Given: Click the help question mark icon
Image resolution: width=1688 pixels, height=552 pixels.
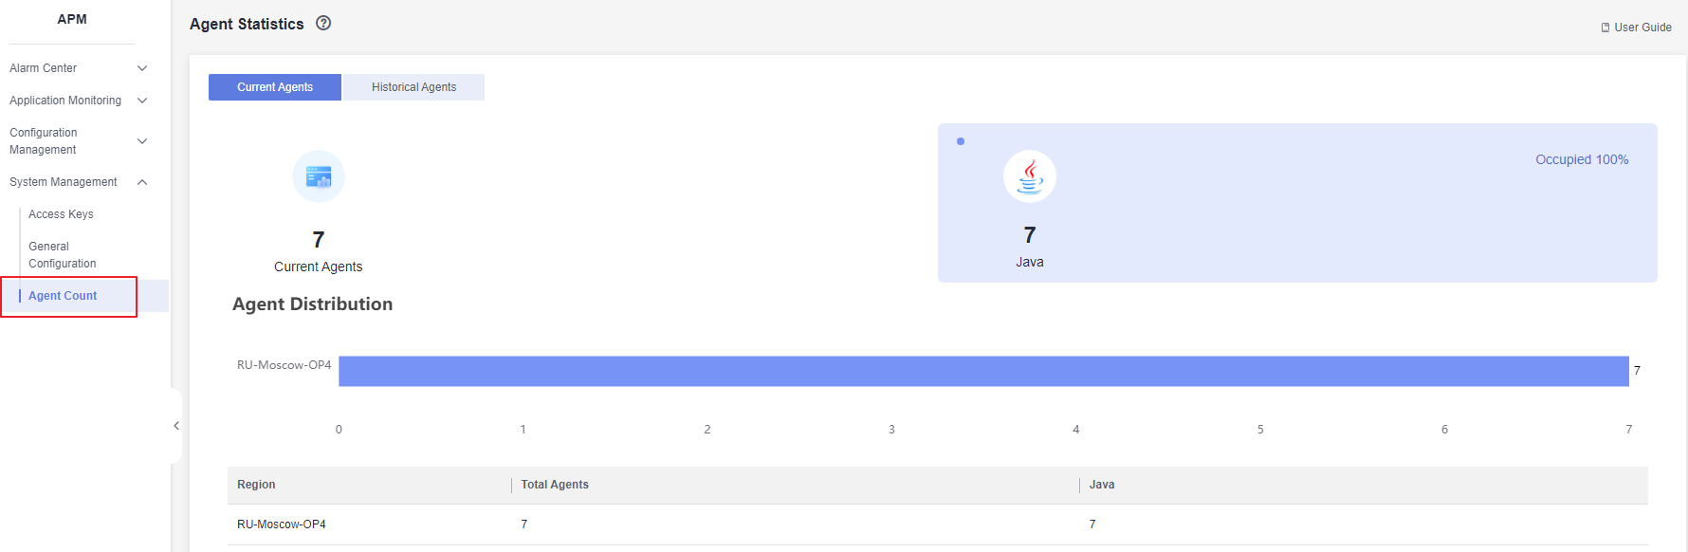Looking at the screenshot, I should pyautogui.click(x=323, y=24).
